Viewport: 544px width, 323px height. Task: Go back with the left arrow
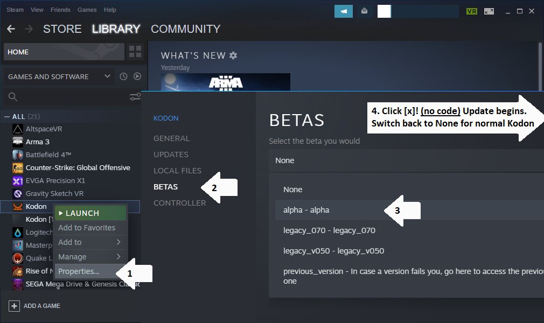[11, 29]
